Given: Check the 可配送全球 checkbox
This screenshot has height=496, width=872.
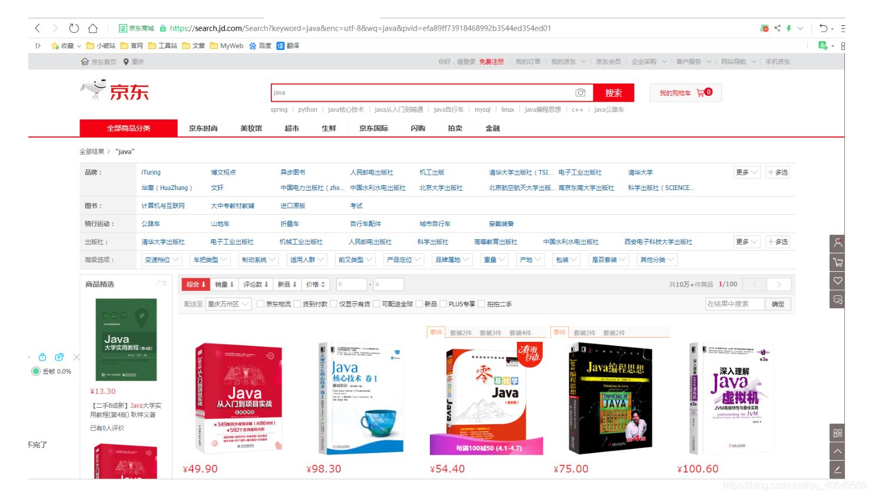Looking at the screenshot, I should coord(376,304).
